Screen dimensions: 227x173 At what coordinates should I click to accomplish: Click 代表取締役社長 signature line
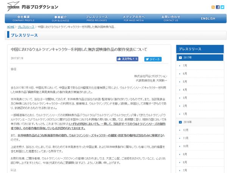tap(151, 80)
